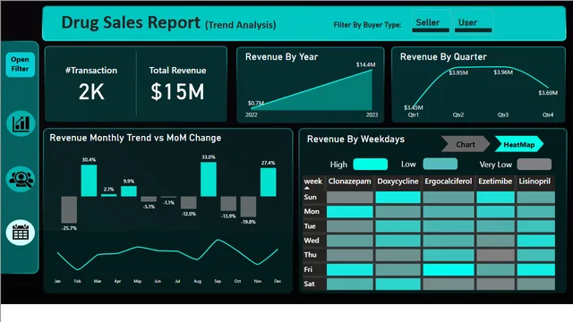Click the $0.7M data label for 2022
Image resolution: width=573 pixels, height=322 pixels.
click(x=256, y=103)
